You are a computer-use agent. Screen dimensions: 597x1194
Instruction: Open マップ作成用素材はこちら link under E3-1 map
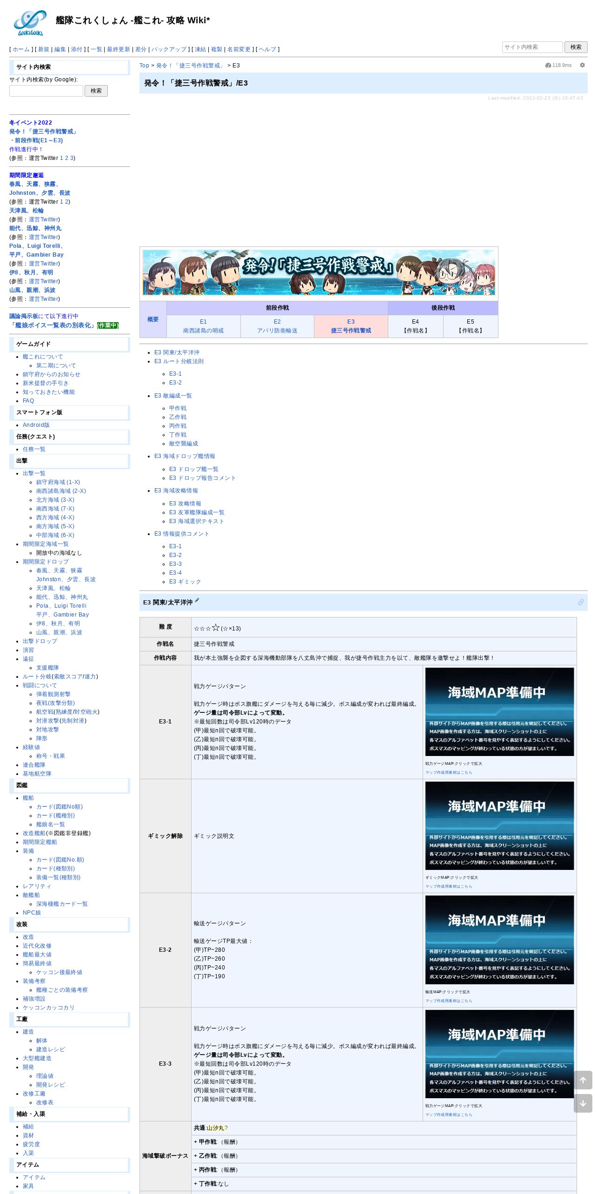point(449,772)
